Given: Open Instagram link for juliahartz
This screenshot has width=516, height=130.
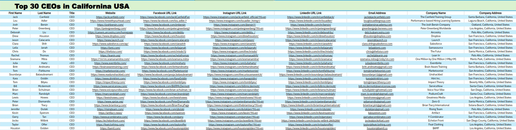Looking at the screenshot, I should [x=234, y=63].
